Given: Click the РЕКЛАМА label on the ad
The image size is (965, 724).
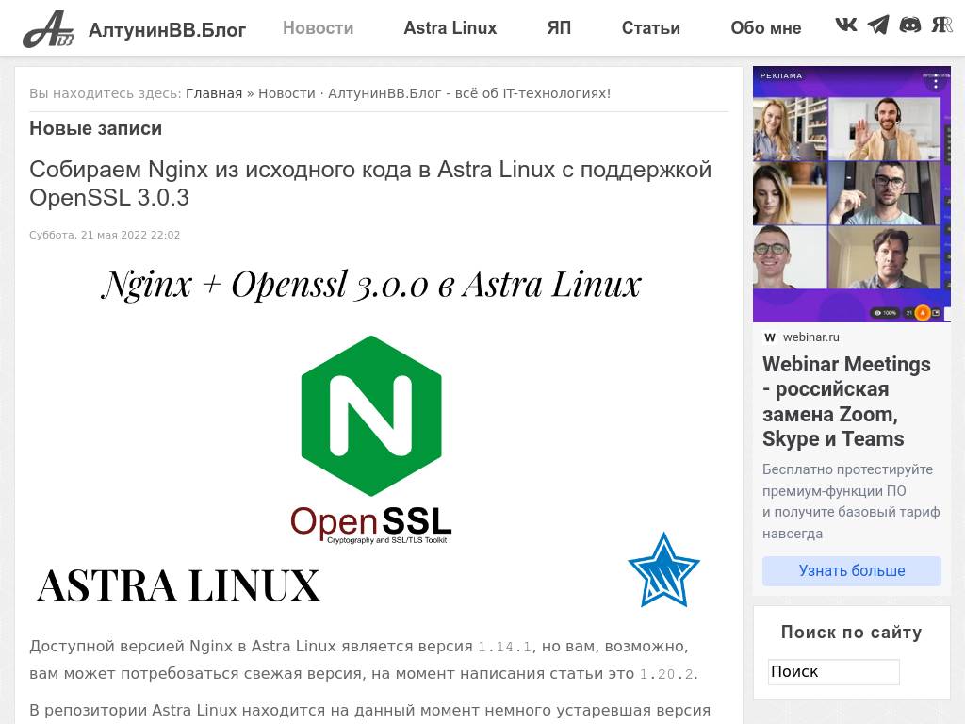Looking at the screenshot, I should tap(781, 75).
